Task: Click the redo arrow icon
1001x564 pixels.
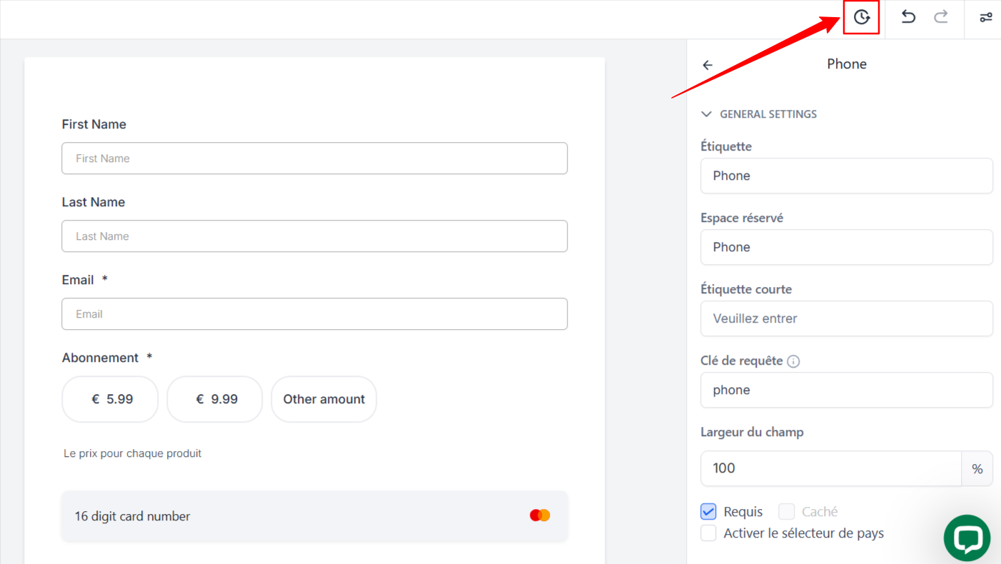Action: pyautogui.click(x=941, y=16)
